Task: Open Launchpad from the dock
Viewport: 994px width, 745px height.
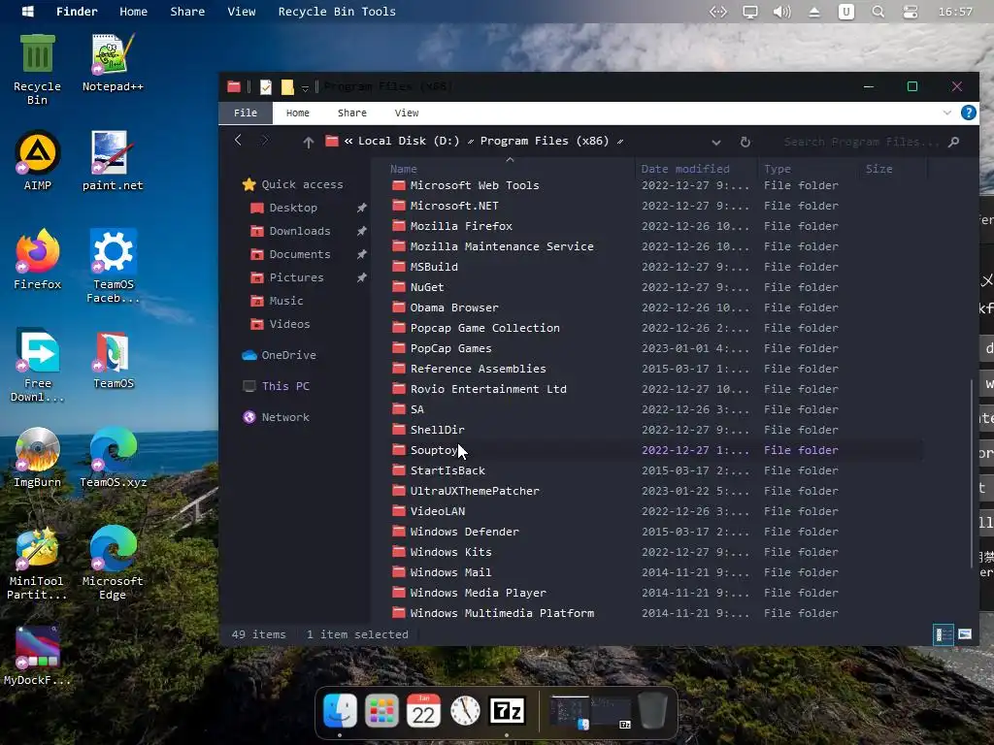Action: 381,711
